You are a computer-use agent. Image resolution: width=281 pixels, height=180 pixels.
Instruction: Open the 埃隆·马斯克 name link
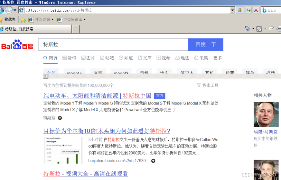(266, 132)
